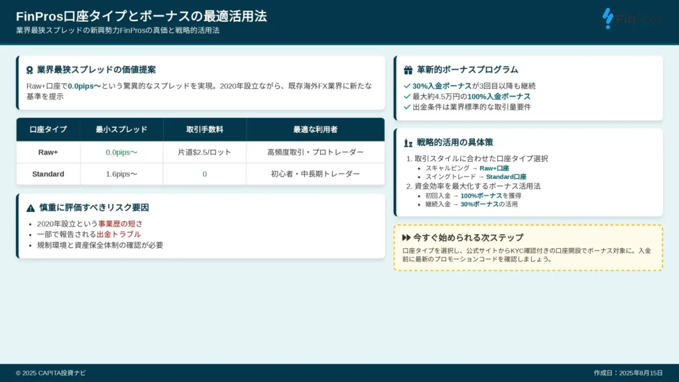
Task: Click the © 2025 CAPITA投資ナビ footer text
Action: pos(50,373)
